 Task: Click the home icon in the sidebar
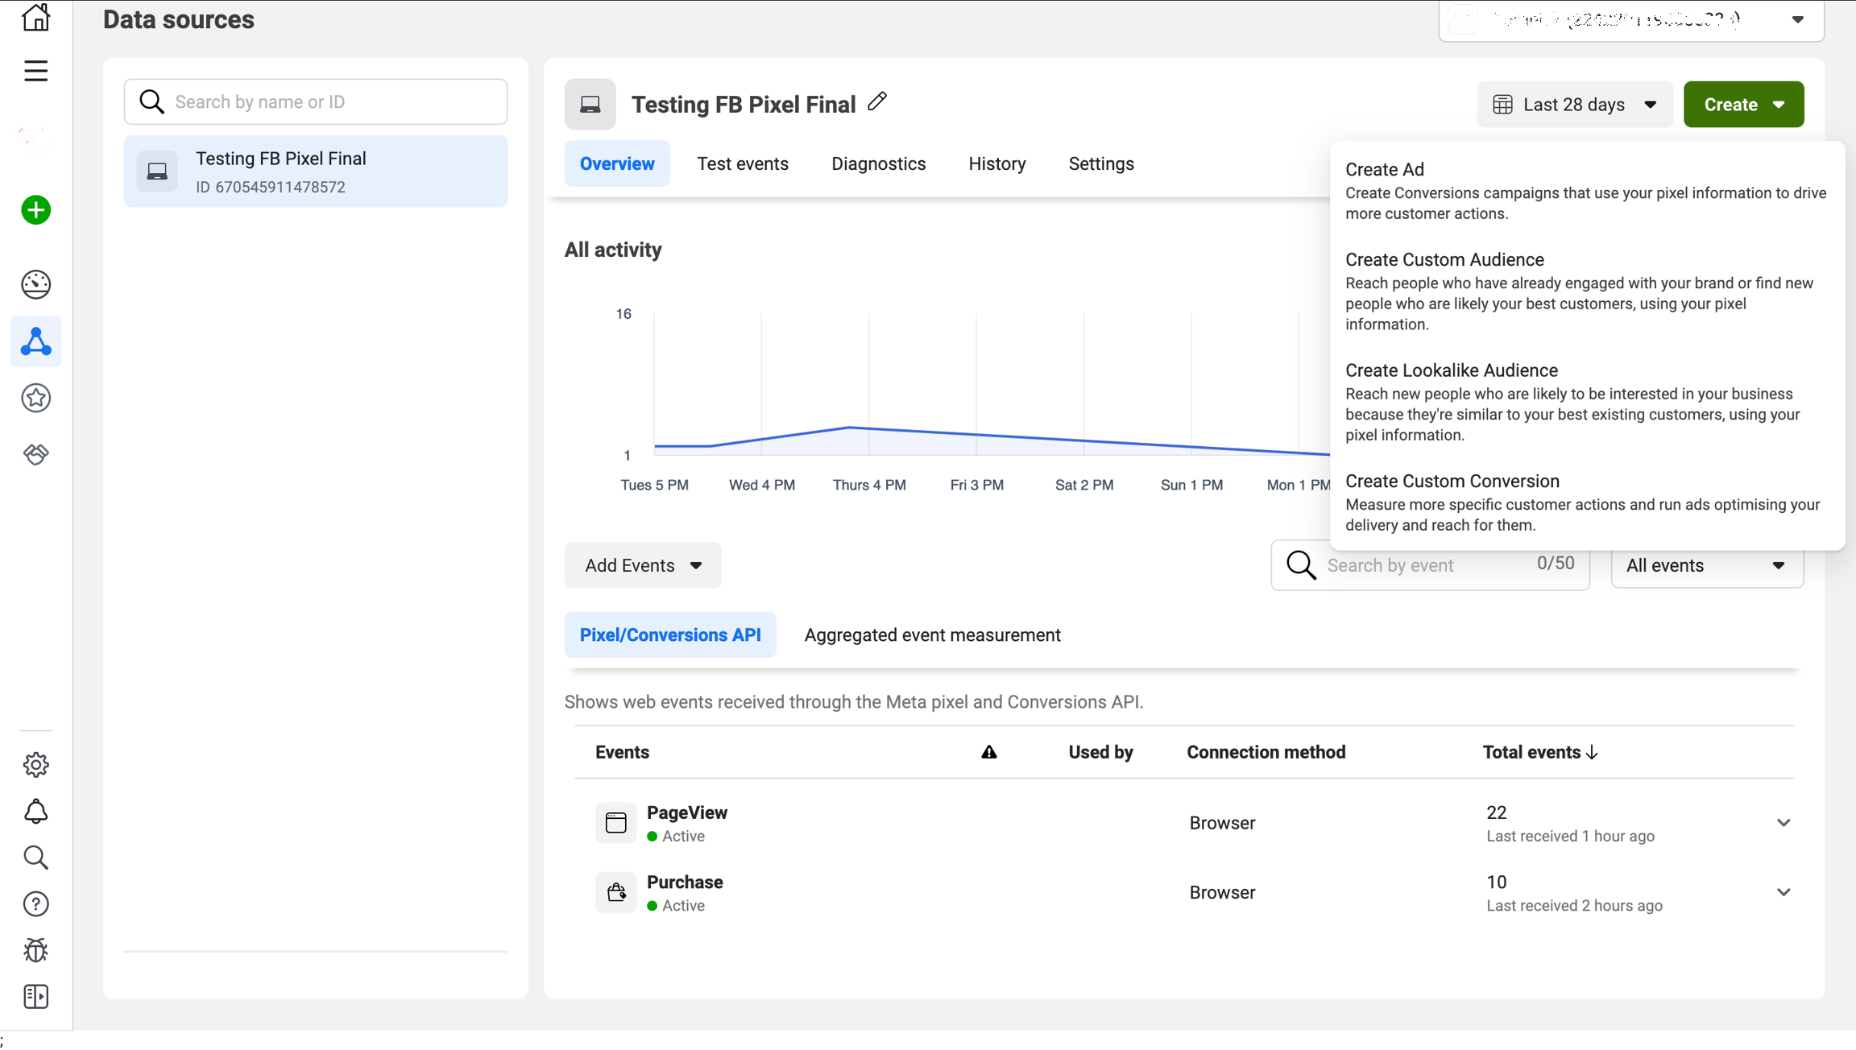pyautogui.click(x=35, y=17)
